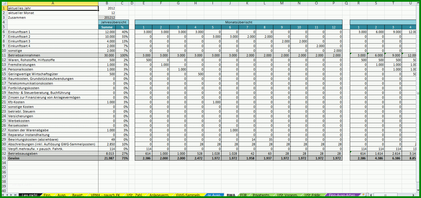Click the 'Personalkosten' row label
Screen dimensions: 421x198
21,69
